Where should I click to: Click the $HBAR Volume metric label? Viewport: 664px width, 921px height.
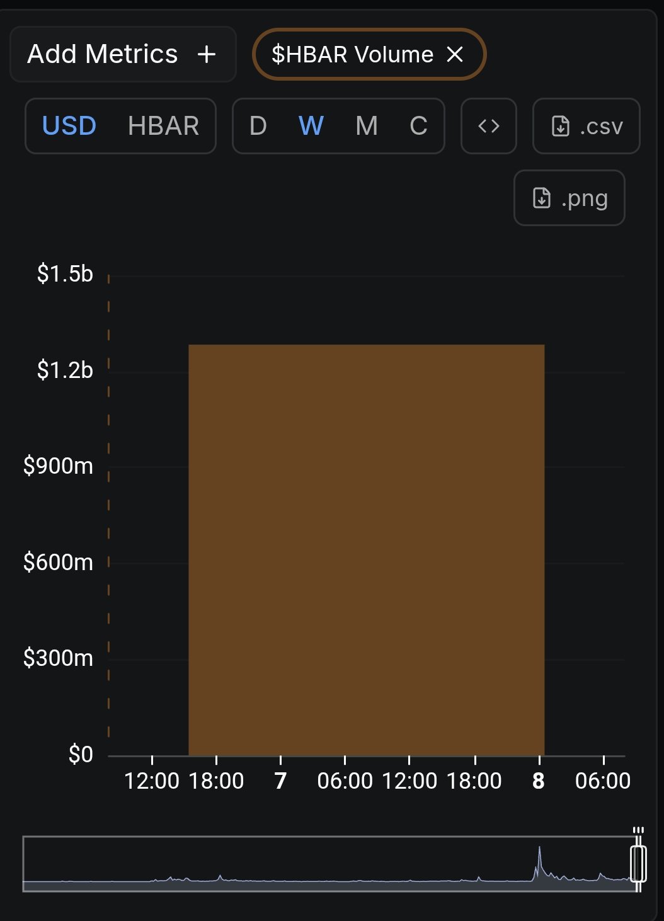352,55
